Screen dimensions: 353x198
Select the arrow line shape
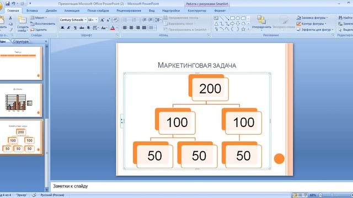(x=227, y=18)
